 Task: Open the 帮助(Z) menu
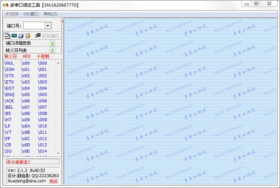coord(50,14)
